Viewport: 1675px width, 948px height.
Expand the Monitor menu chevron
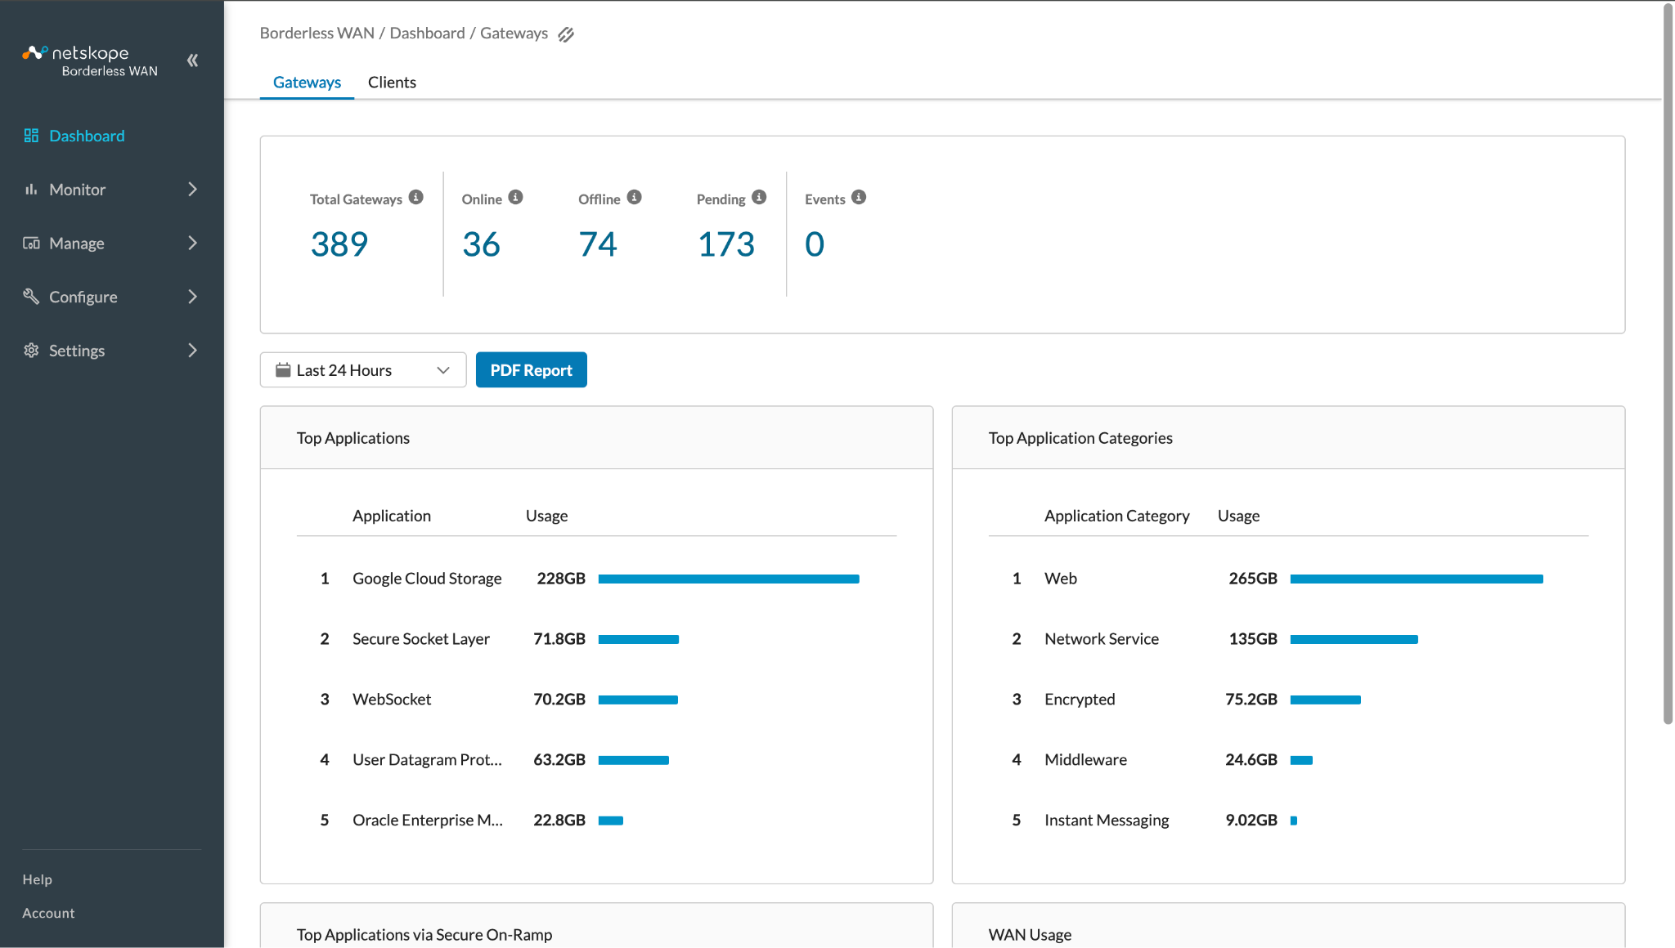[193, 189]
